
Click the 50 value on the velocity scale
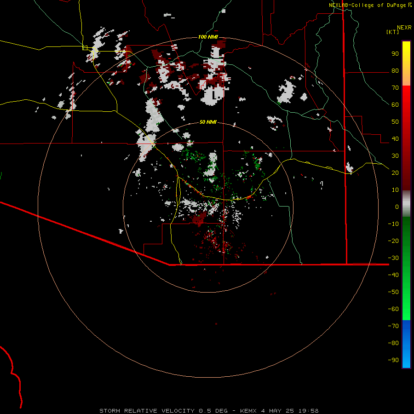pyautogui.click(x=395, y=122)
